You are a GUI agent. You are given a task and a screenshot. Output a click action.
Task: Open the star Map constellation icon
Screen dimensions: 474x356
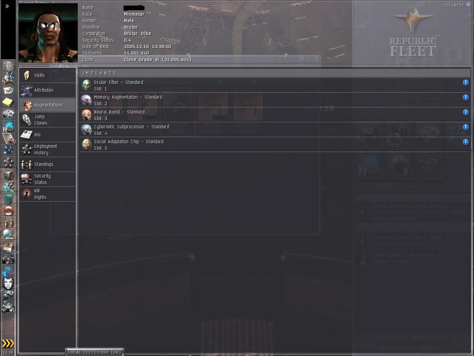pos(8,150)
